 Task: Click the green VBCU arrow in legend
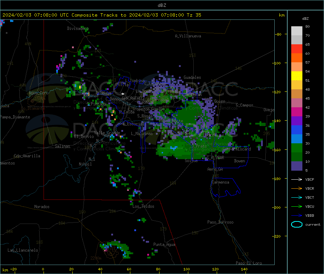click(x=297, y=206)
